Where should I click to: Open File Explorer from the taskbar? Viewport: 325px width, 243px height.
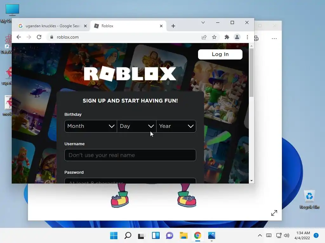click(x=184, y=235)
